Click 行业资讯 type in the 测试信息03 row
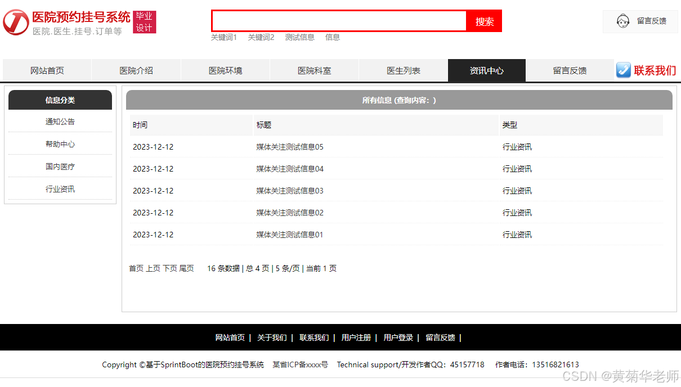This screenshot has width=681, height=387. point(517,191)
